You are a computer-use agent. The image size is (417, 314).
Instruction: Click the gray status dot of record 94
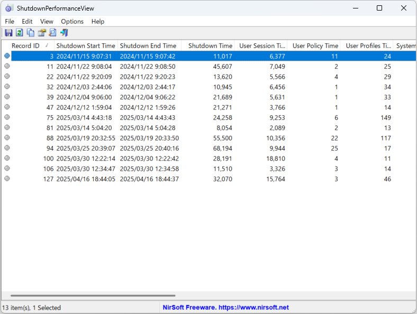[x=7, y=148]
